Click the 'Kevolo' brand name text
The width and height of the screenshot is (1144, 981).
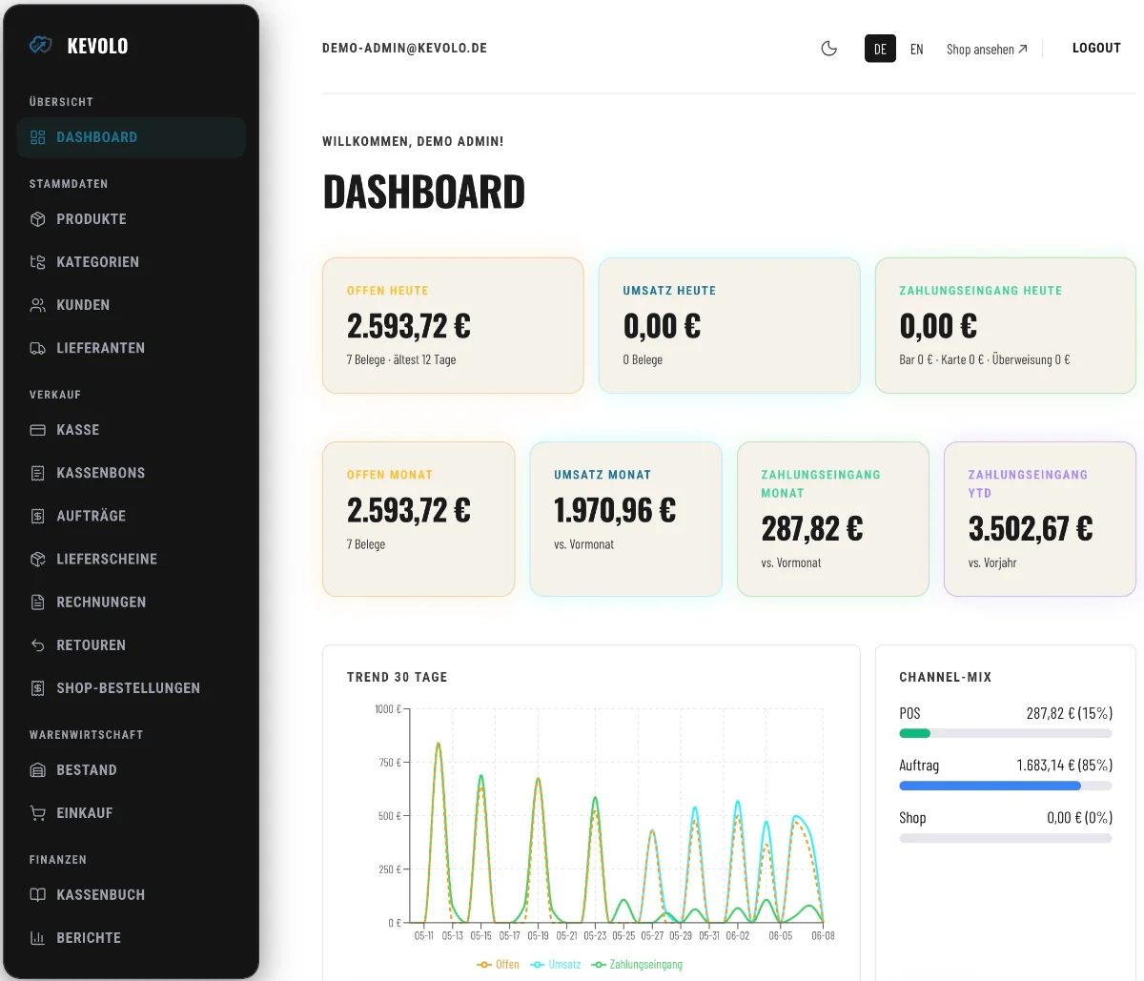tap(97, 46)
